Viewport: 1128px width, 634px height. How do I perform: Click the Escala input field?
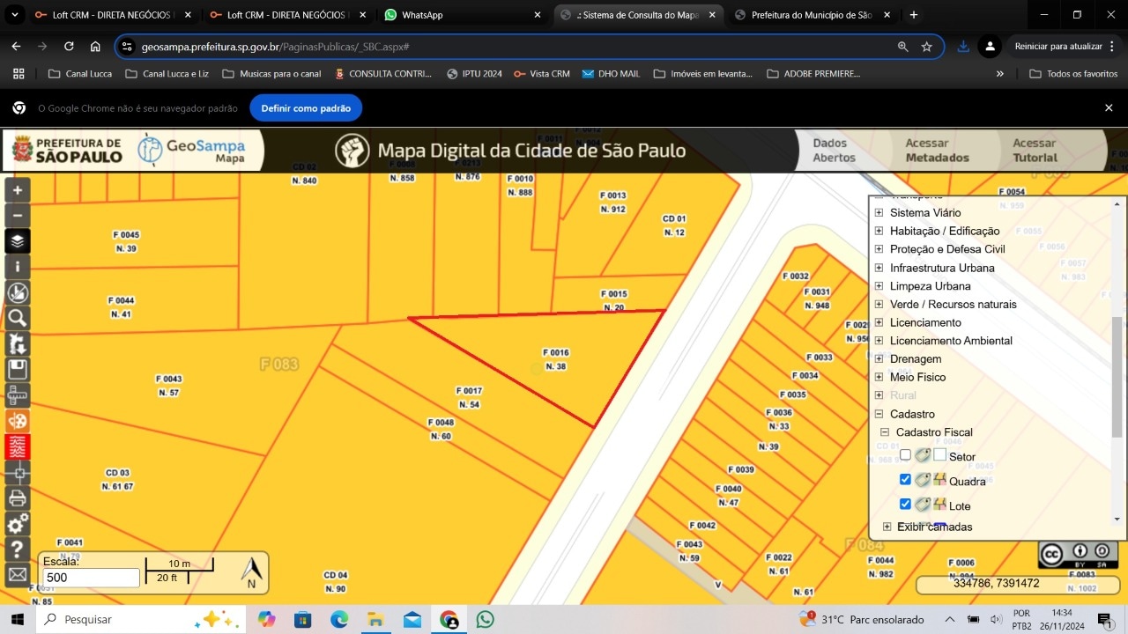point(91,578)
